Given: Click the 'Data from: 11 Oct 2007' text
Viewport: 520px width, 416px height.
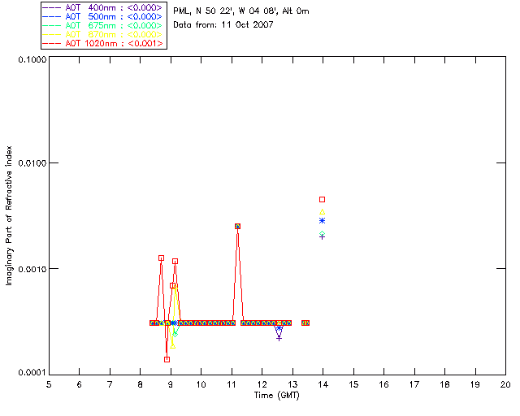Looking at the screenshot, I should (223, 24).
